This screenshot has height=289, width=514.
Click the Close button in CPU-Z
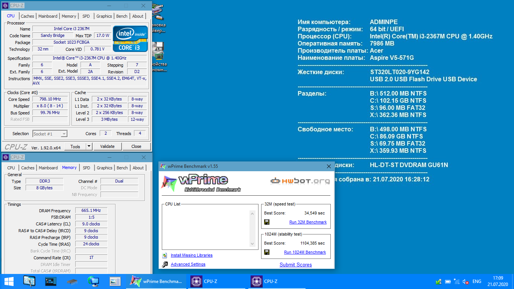point(136,146)
